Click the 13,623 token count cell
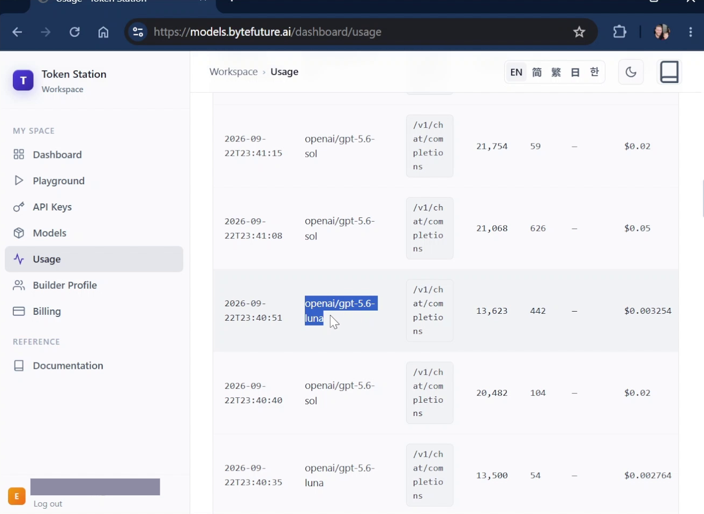Viewport: 704px width, 514px height. [x=492, y=311]
